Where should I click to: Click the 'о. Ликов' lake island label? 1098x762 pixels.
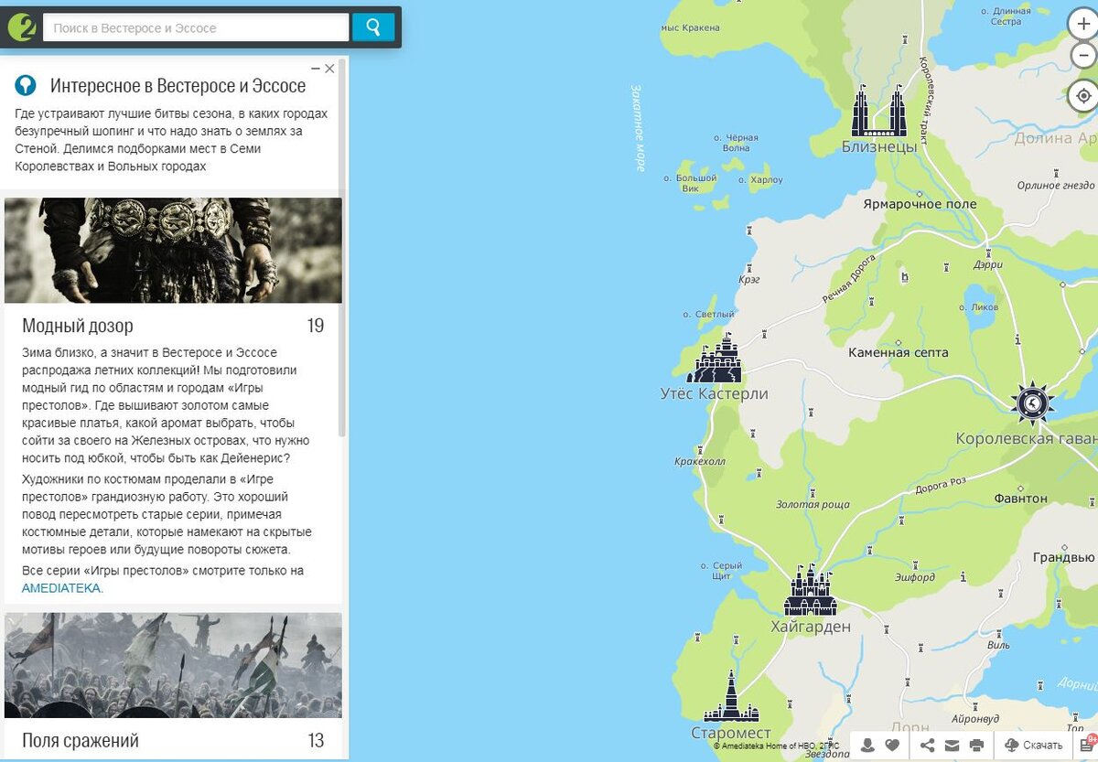(x=979, y=307)
